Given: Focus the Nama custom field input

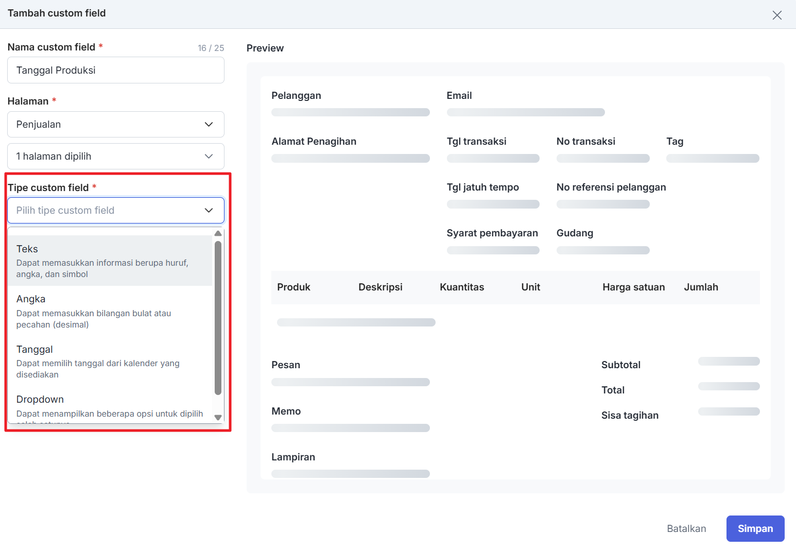Looking at the screenshot, I should pos(115,70).
